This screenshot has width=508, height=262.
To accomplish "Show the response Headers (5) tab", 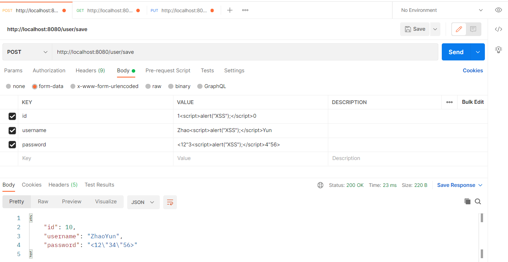I will (63, 185).
